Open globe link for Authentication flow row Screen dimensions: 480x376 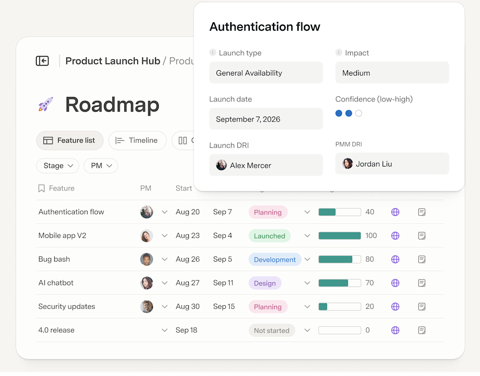[395, 212]
